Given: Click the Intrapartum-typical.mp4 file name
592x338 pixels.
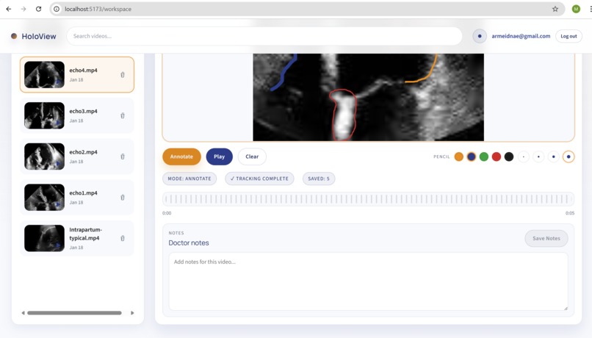Looking at the screenshot, I should 85,234.
